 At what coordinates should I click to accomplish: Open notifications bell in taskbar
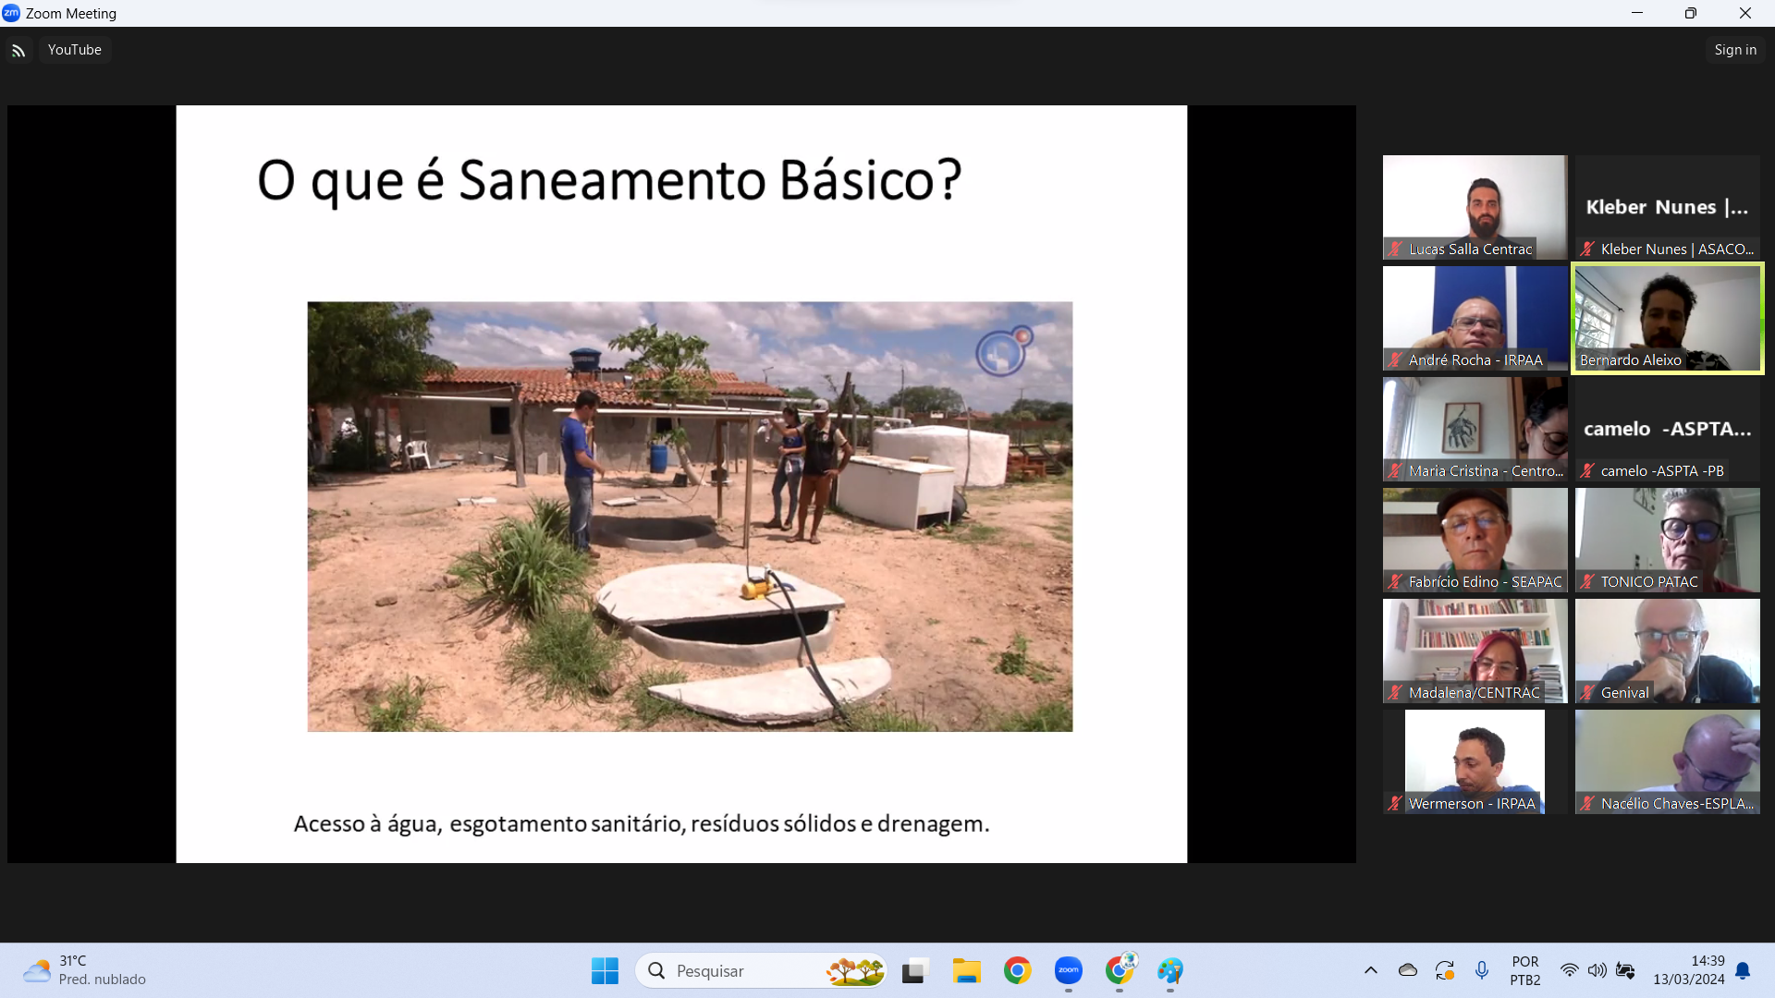click(x=1743, y=970)
